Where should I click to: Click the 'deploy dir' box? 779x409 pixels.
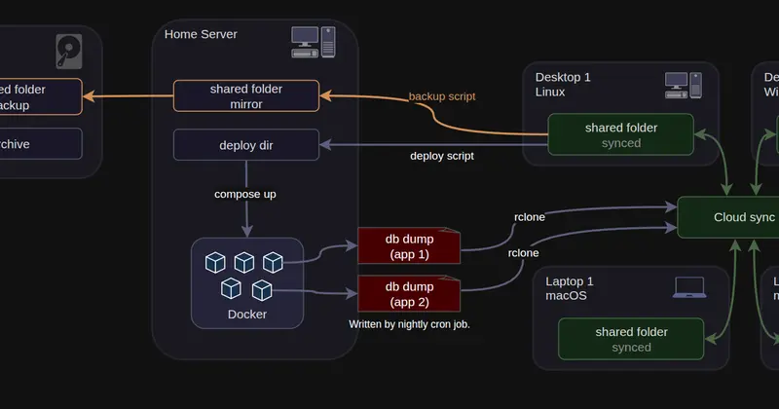click(246, 145)
